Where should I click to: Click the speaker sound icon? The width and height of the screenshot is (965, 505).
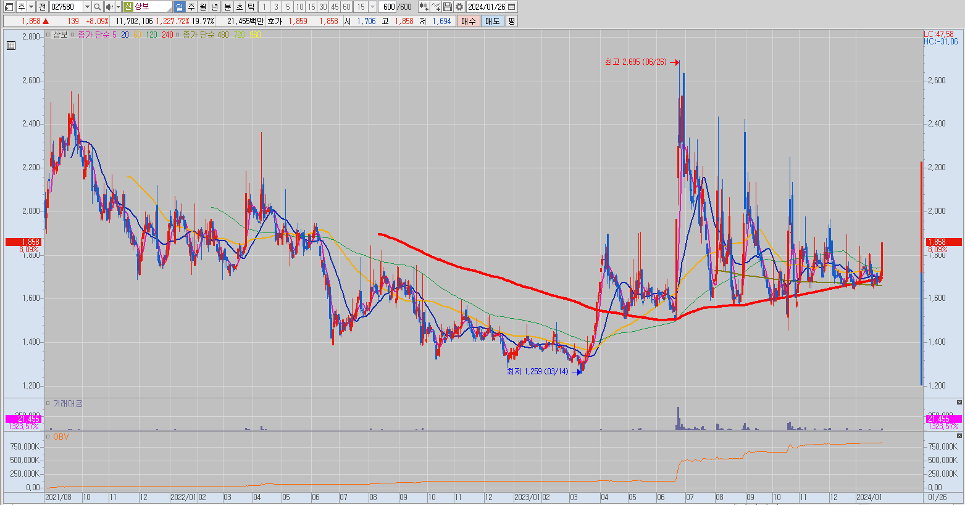click(109, 7)
